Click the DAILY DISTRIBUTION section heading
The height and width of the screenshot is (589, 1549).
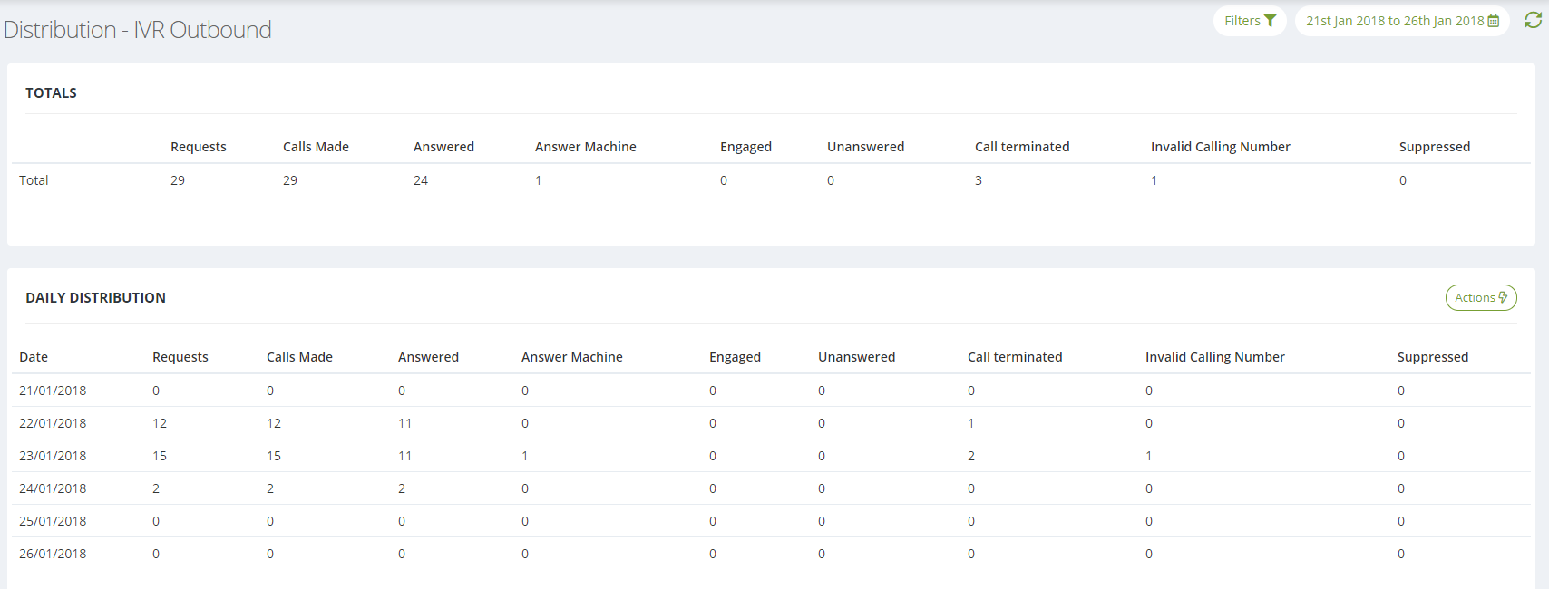click(95, 297)
